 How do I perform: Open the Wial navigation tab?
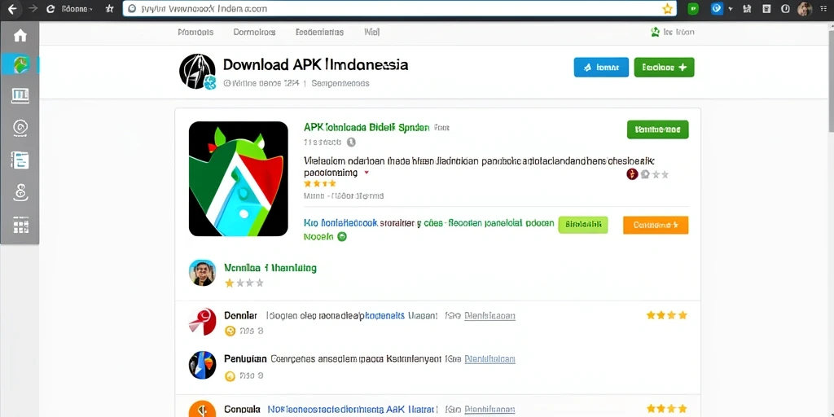click(371, 32)
